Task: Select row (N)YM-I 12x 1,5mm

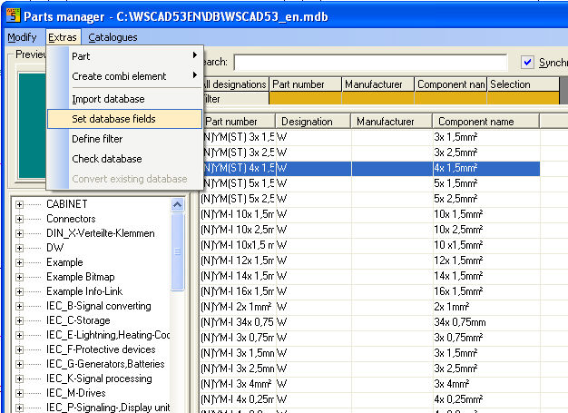Action: [x=370, y=261]
